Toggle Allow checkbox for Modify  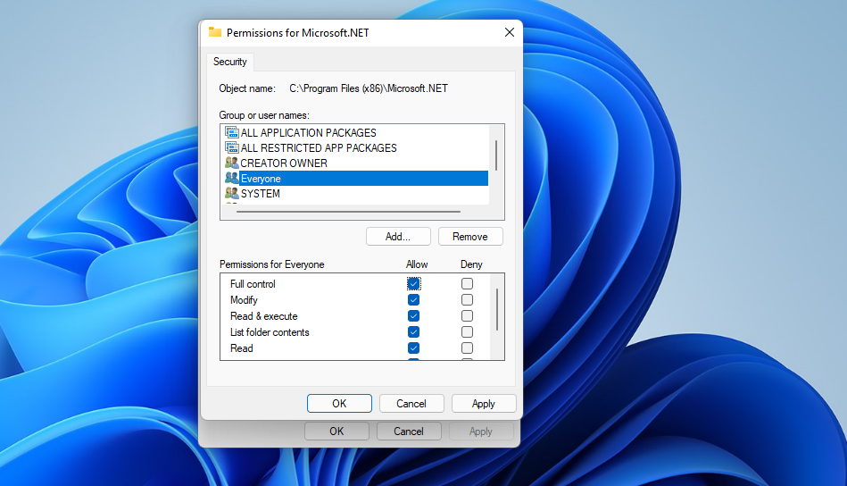(413, 299)
